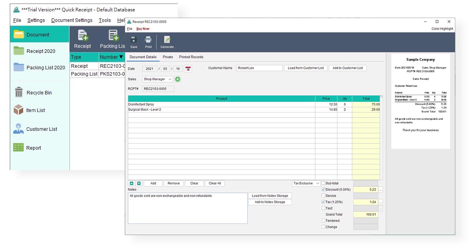Toggle sort order on the Number column
The height and width of the screenshot is (246, 471).
[x=111, y=57]
